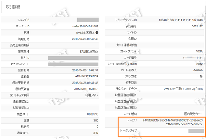Image resolution: width=206 pixels, height=139 pixels.
Task: Select the 取引パスワード label
Action: coord(20,64)
